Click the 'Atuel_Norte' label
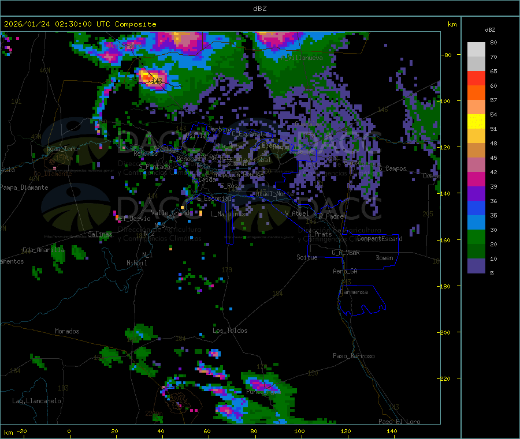The height and width of the screenshot is (439, 520). (x=274, y=194)
